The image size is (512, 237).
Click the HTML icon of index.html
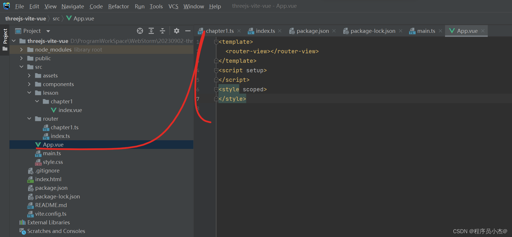coord(30,179)
